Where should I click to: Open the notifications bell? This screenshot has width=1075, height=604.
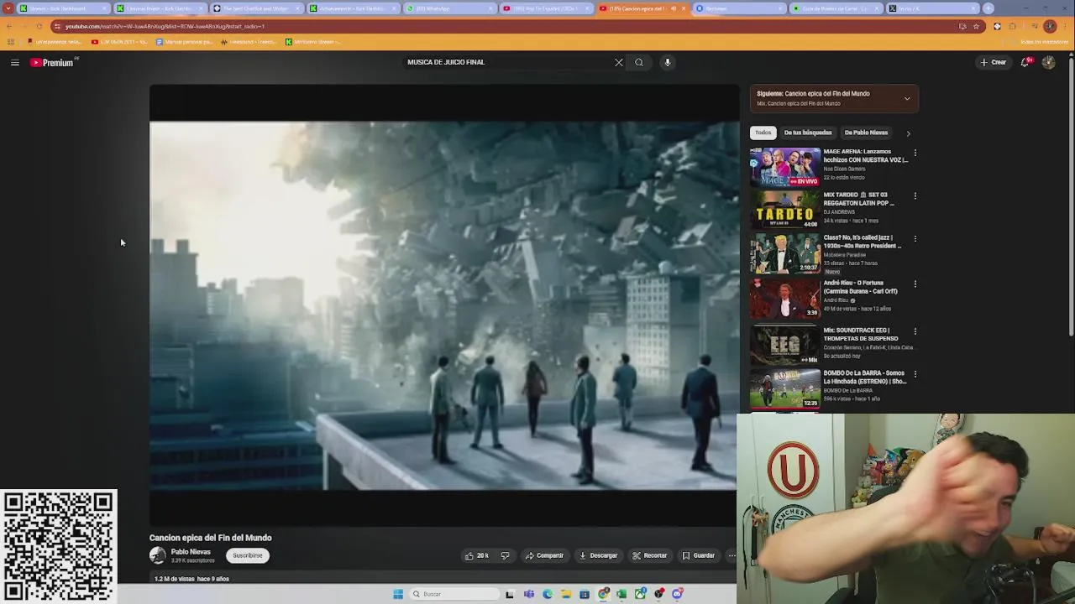(x=1025, y=62)
